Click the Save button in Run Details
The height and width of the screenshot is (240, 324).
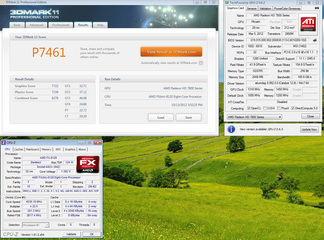(x=189, y=117)
